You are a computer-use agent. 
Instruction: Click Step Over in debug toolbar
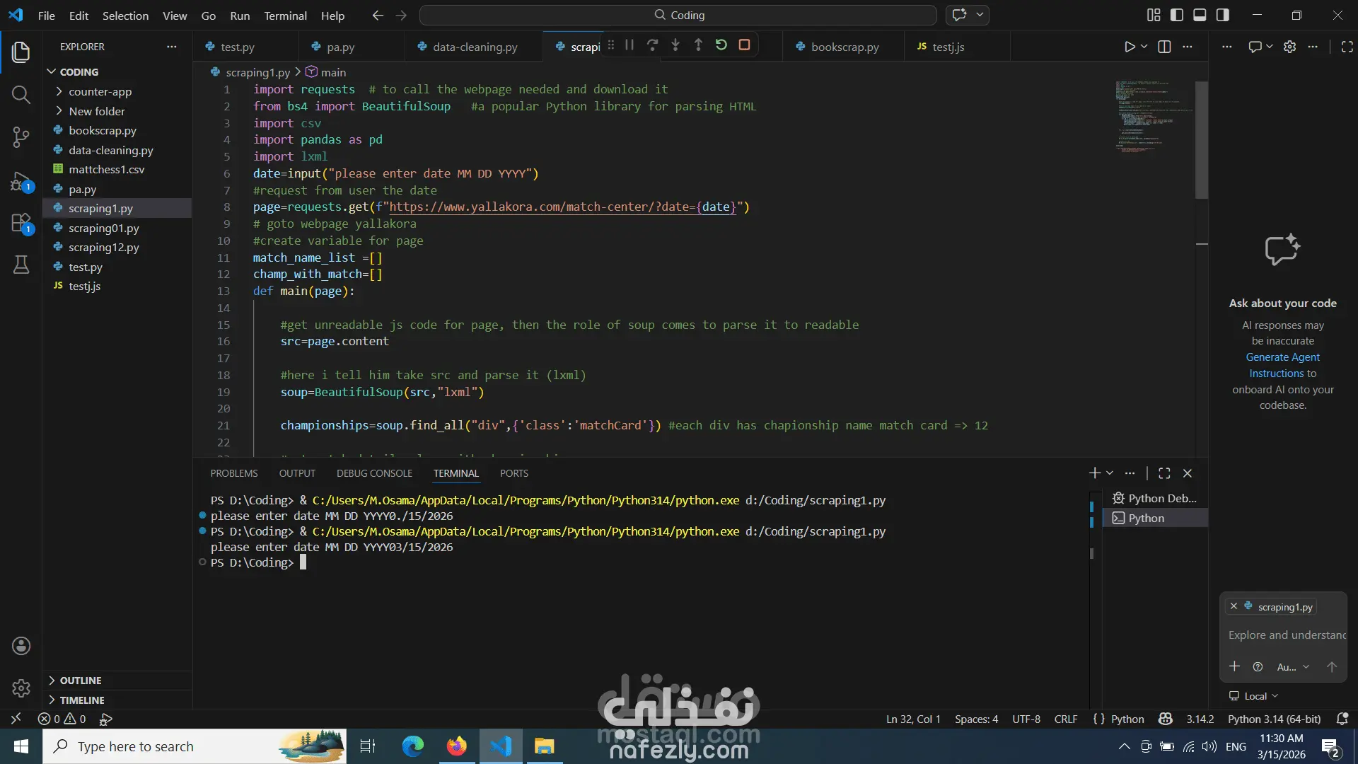[652, 45]
